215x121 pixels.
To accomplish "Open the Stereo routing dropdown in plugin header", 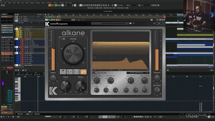I will [x=80, y=20].
